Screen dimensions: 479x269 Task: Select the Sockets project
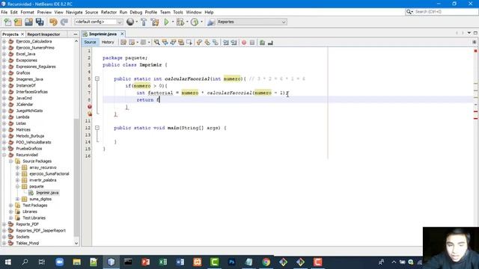click(x=22, y=237)
